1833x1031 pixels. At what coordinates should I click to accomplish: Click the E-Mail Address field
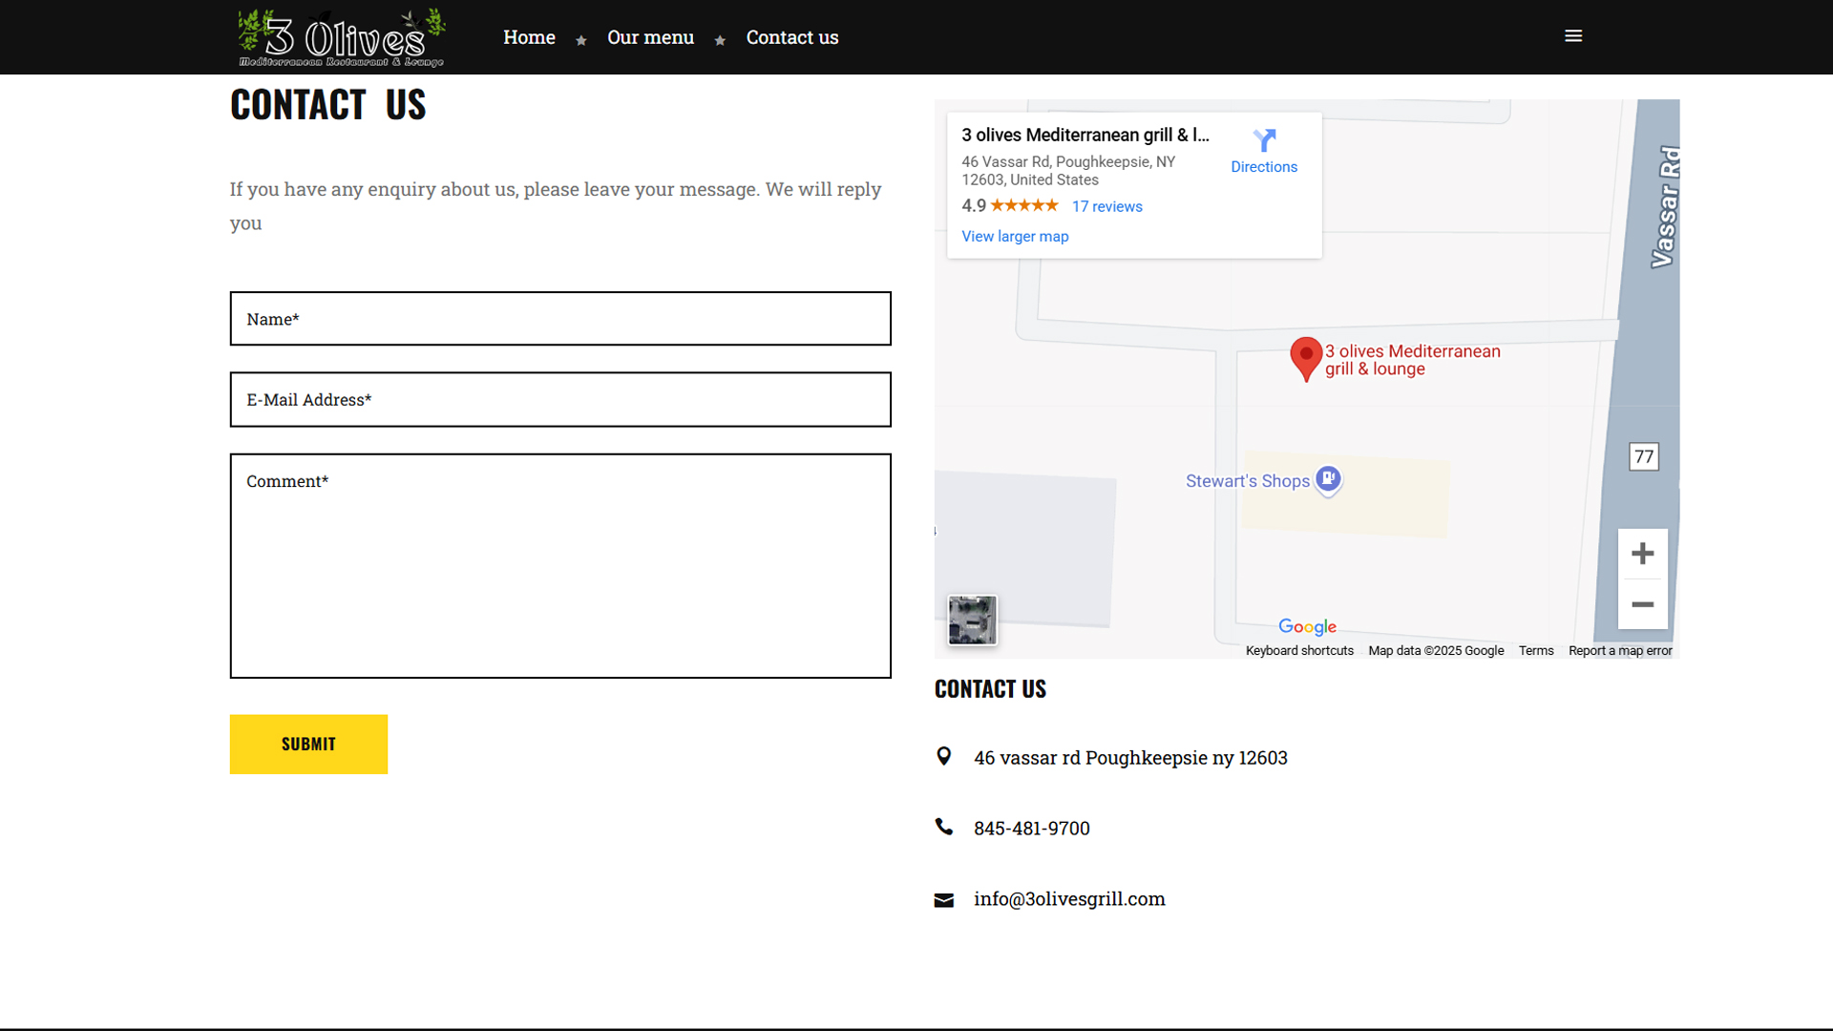[x=560, y=400]
